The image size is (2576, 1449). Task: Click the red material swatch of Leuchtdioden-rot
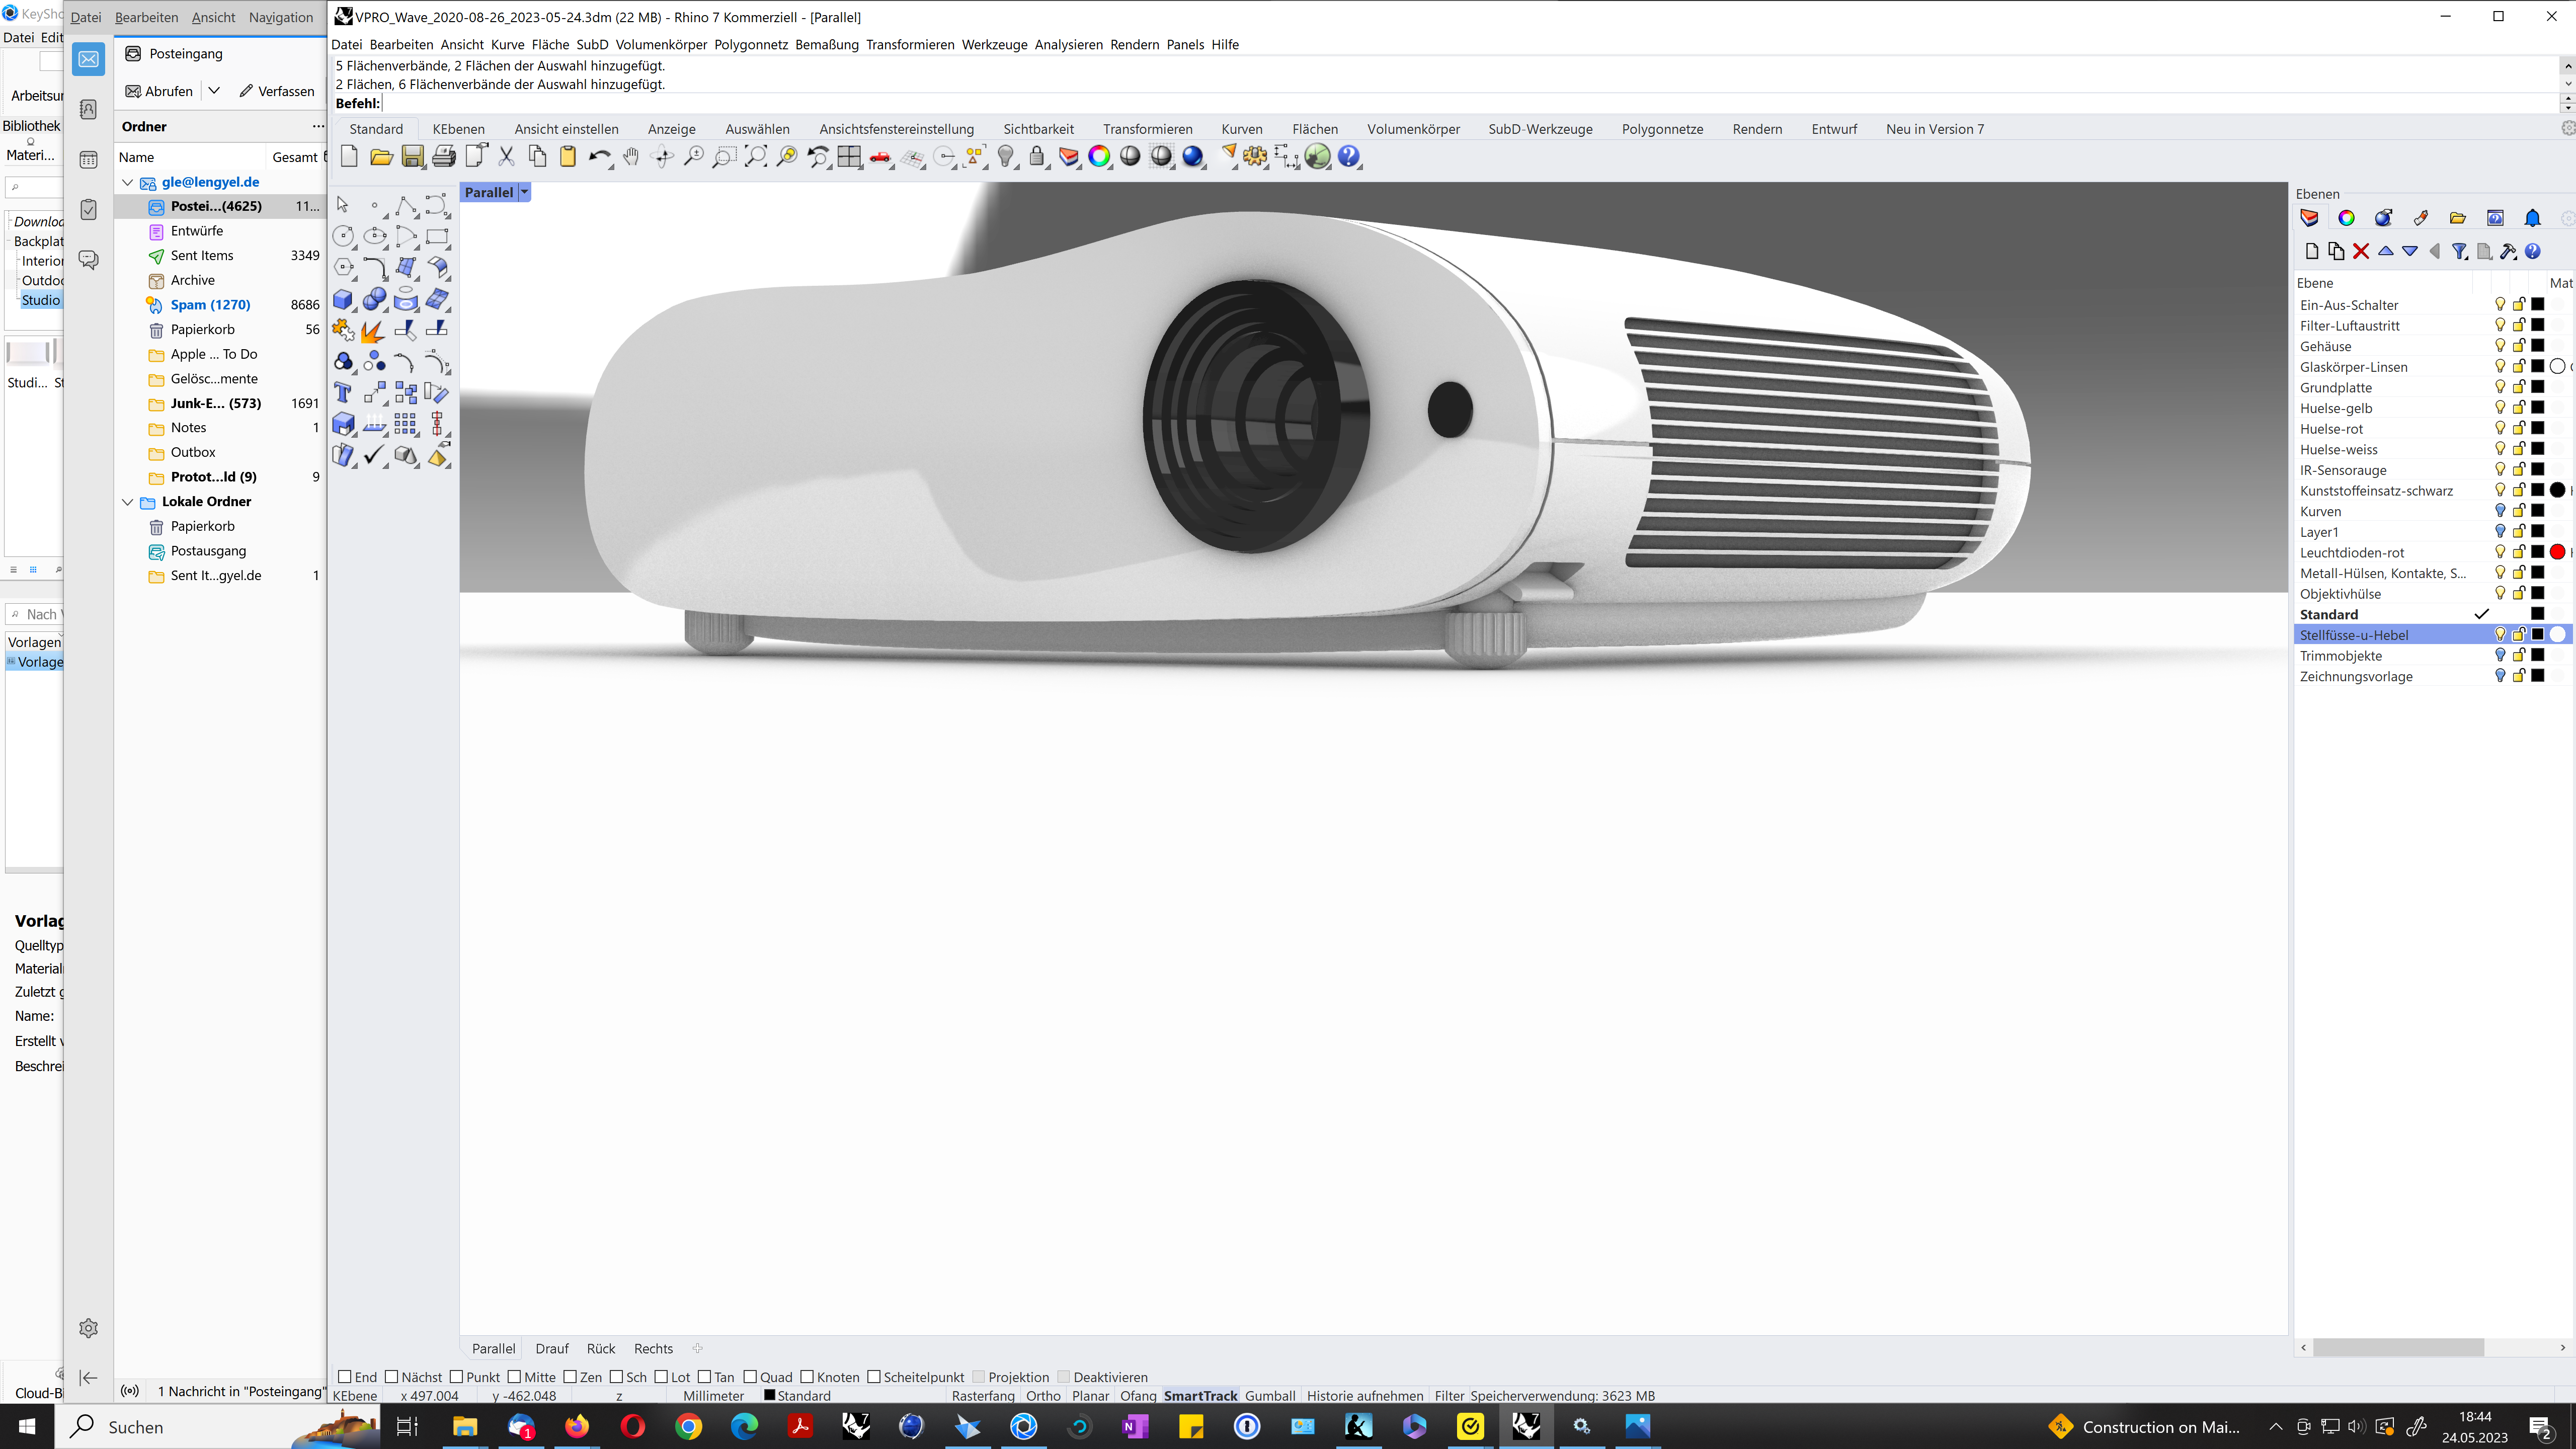[2557, 552]
